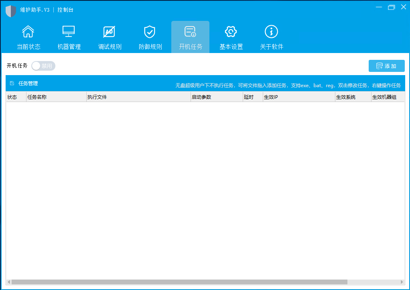This screenshot has height=290, width=410.
Task: Click the 维护助手.V3 title text
Action: point(35,10)
